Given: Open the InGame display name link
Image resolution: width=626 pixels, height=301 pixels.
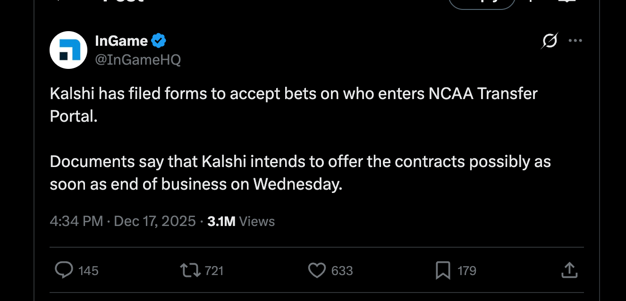Looking at the screenshot, I should 121,41.
